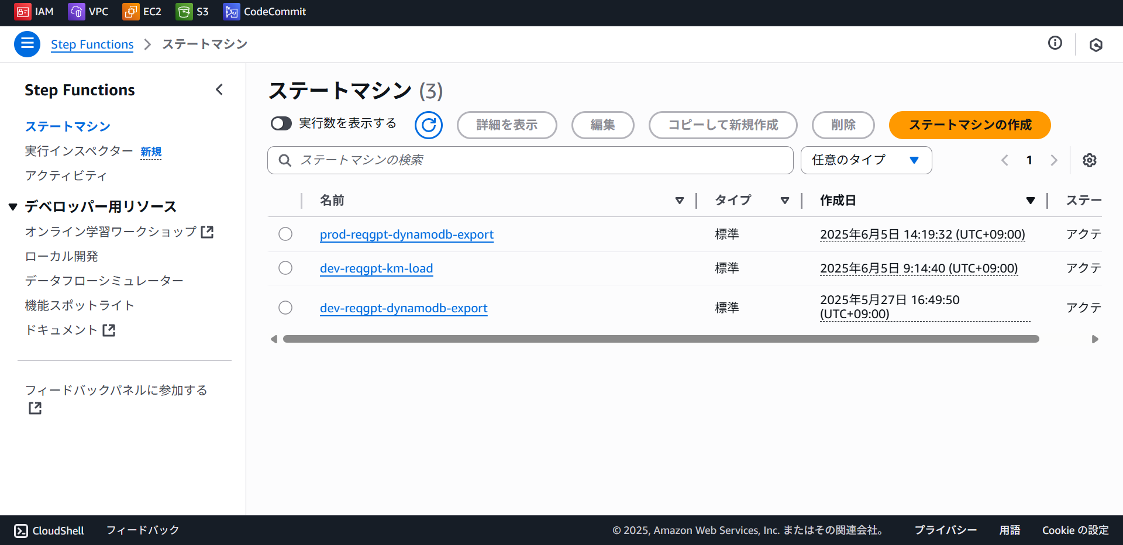
Task: Refresh the state machine list
Action: tap(429, 125)
